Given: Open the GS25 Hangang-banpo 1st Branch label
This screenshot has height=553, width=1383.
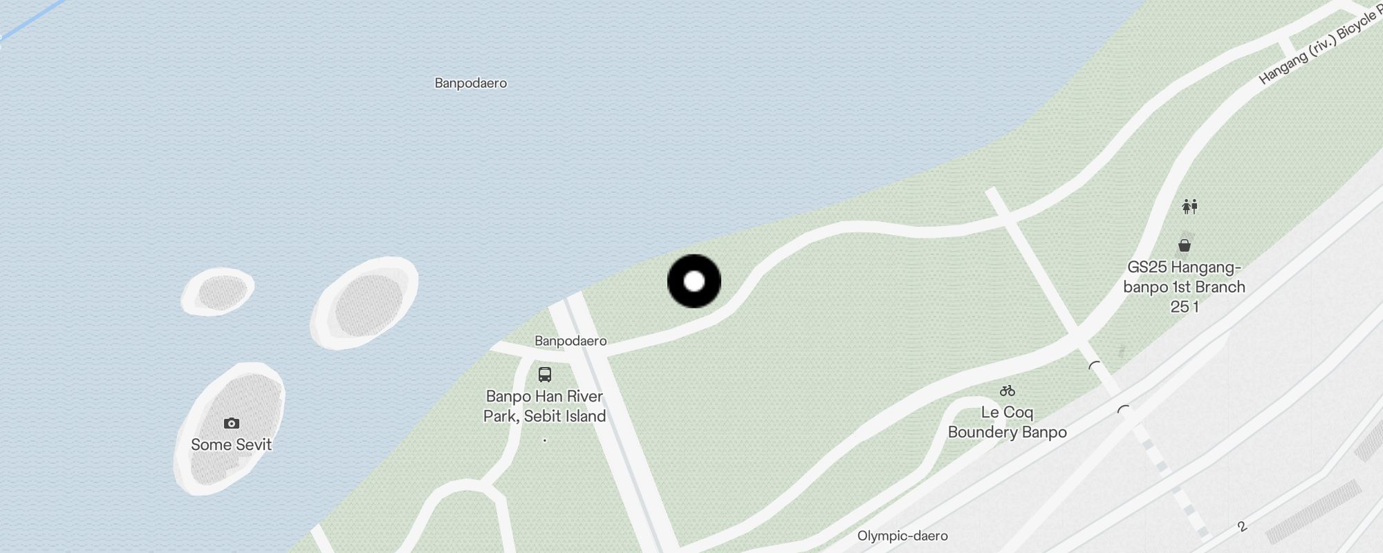Looking at the screenshot, I should [1185, 287].
